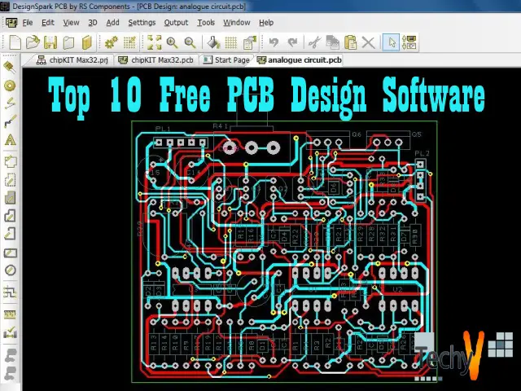The width and height of the screenshot is (521, 391).
Task: Select the filled Copper shape tool
Action: [11, 198]
